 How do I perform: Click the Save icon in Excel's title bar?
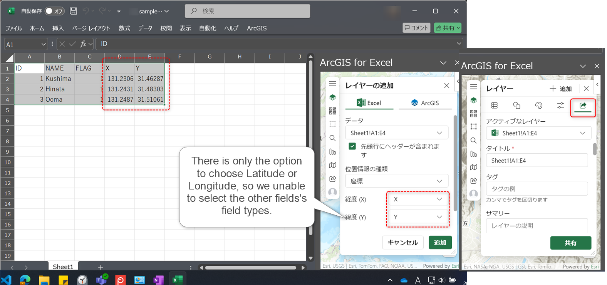(73, 11)
